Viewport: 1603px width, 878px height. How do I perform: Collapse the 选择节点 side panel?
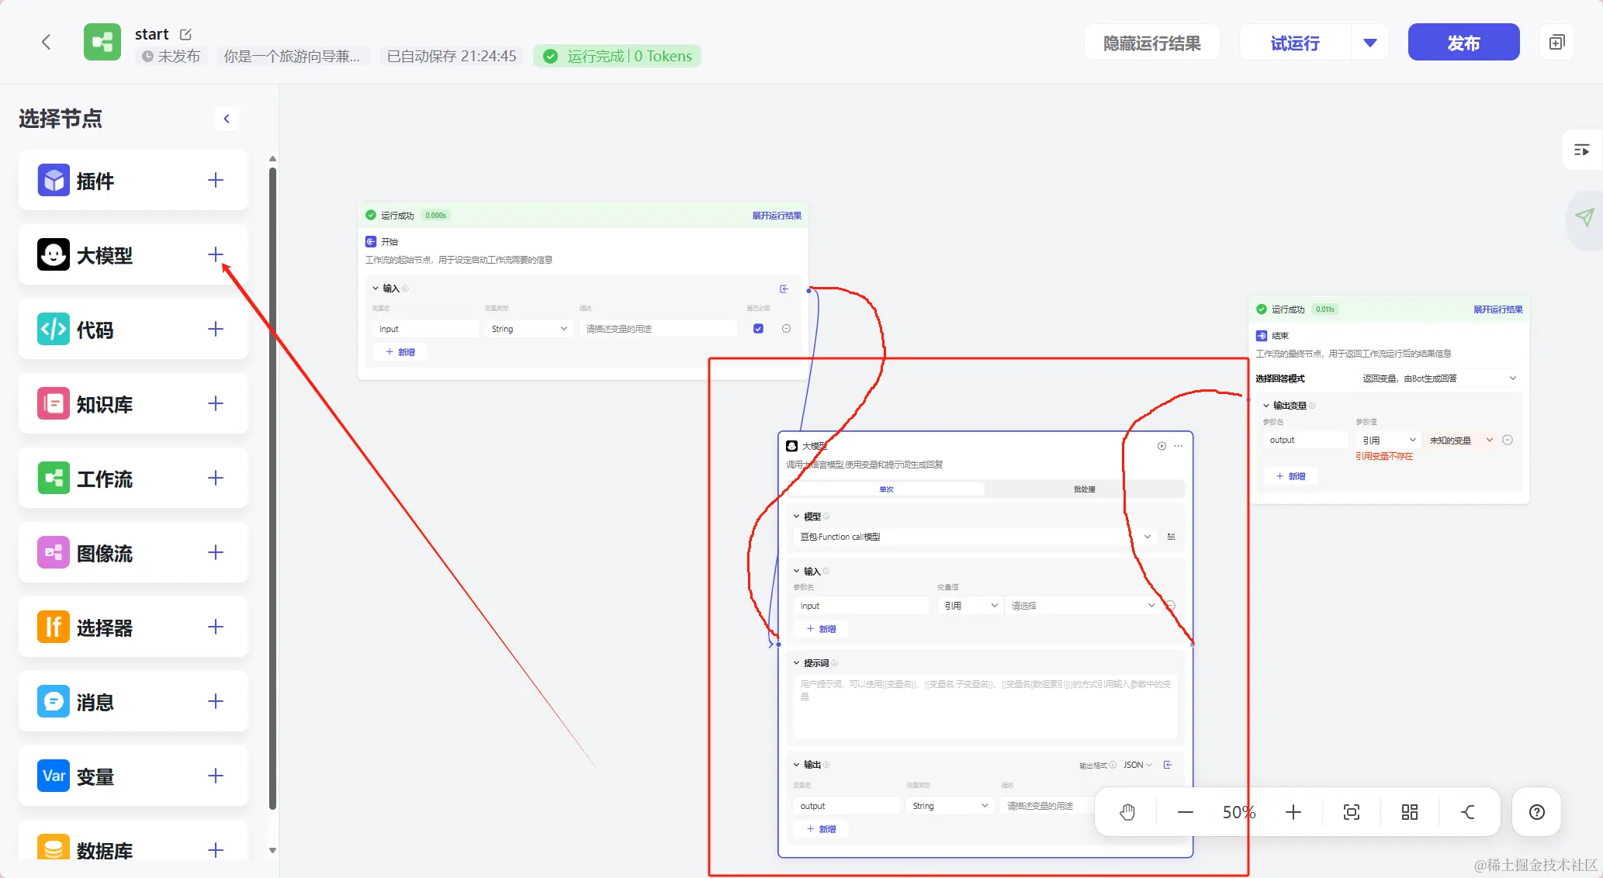[x=227, y=119]
